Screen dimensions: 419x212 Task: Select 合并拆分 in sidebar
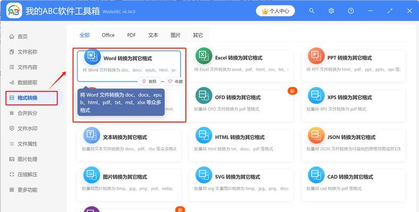click(28, 113)
